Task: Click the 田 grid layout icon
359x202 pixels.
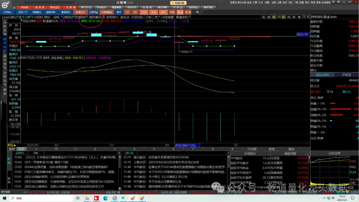Action: tap(279, 17)
